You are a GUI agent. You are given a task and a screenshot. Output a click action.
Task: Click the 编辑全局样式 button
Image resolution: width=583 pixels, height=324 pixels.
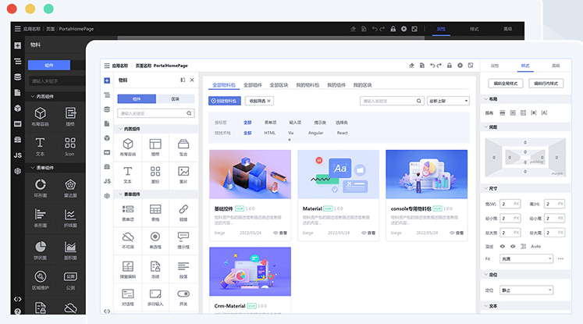(505, 83)
